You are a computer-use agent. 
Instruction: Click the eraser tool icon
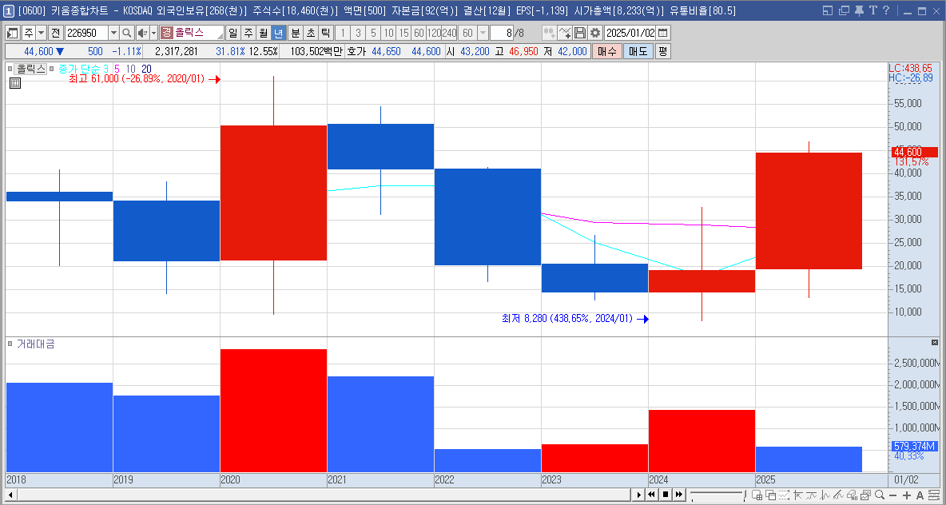pos(852,495)
